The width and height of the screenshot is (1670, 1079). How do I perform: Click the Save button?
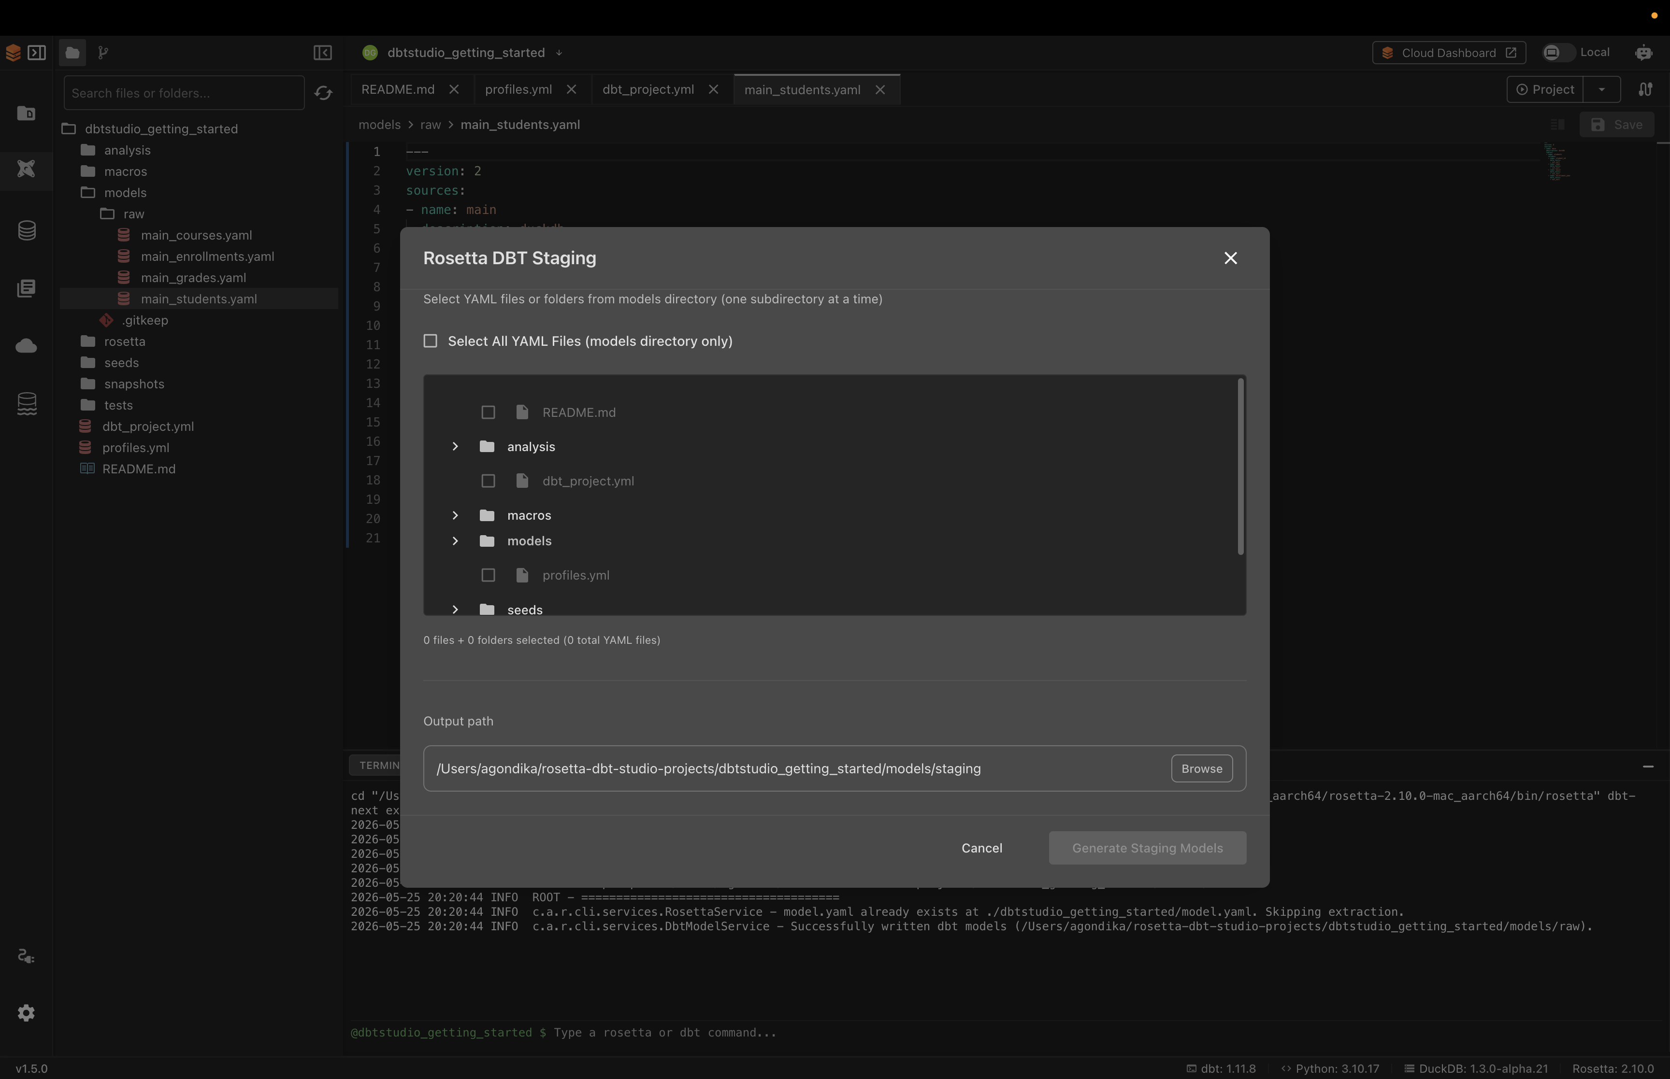(x=1616, y=125)
